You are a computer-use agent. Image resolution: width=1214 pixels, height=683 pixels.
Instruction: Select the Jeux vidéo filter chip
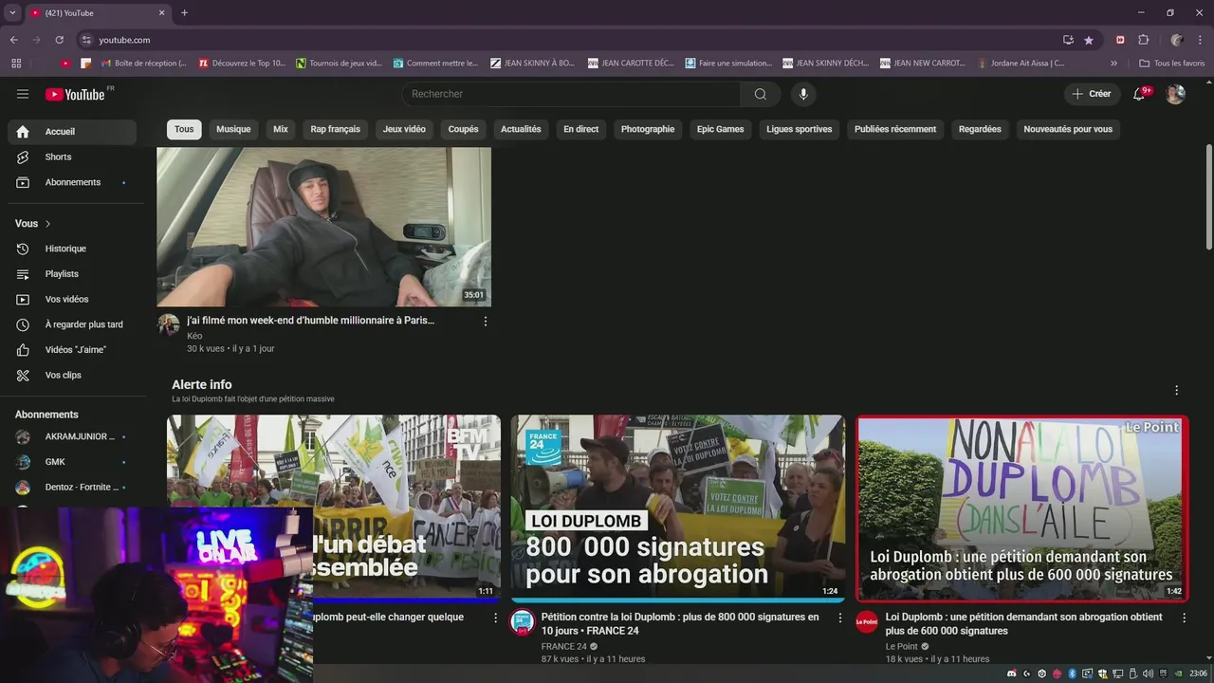[404, 129]
